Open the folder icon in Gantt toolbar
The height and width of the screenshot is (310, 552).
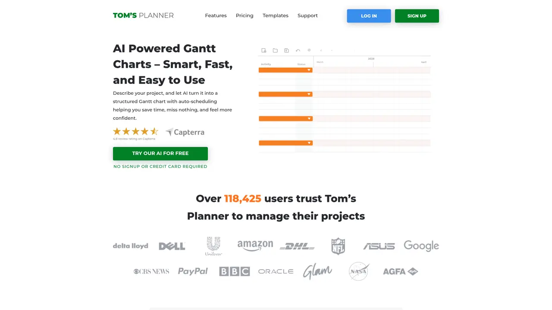click(x=275, y=50)
